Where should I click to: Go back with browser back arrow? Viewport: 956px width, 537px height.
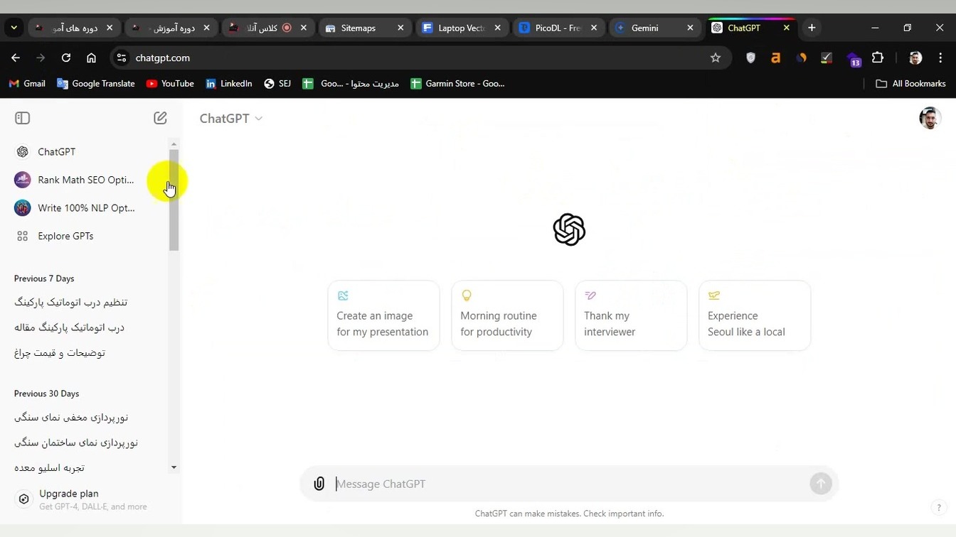[16, 58]
